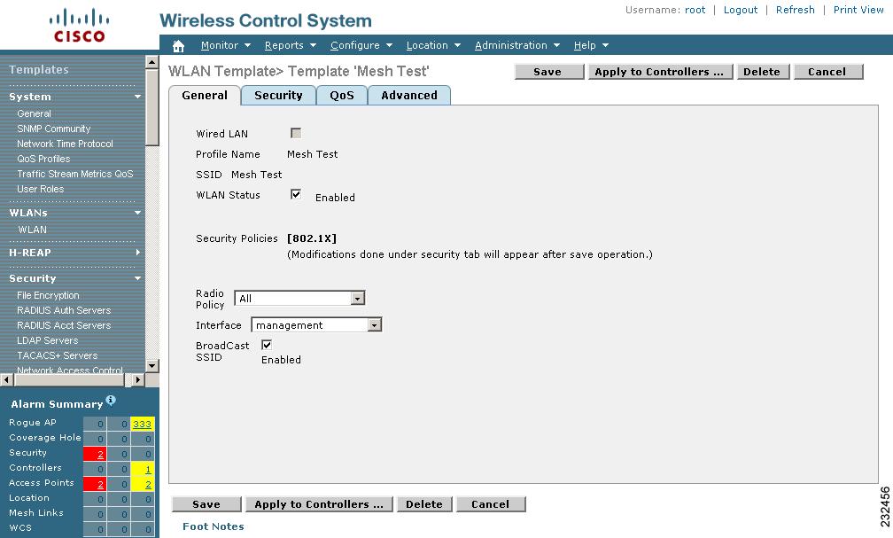The height and width of the screenshot is (538, 893).
Task: Open Alarm Summary info icon
Action: pyautogui.click(x=111, y=400)
